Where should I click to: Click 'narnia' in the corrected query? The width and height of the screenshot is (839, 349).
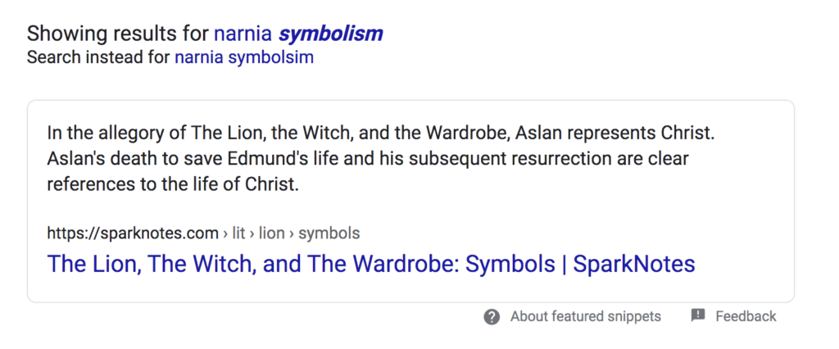click(243, 34)
